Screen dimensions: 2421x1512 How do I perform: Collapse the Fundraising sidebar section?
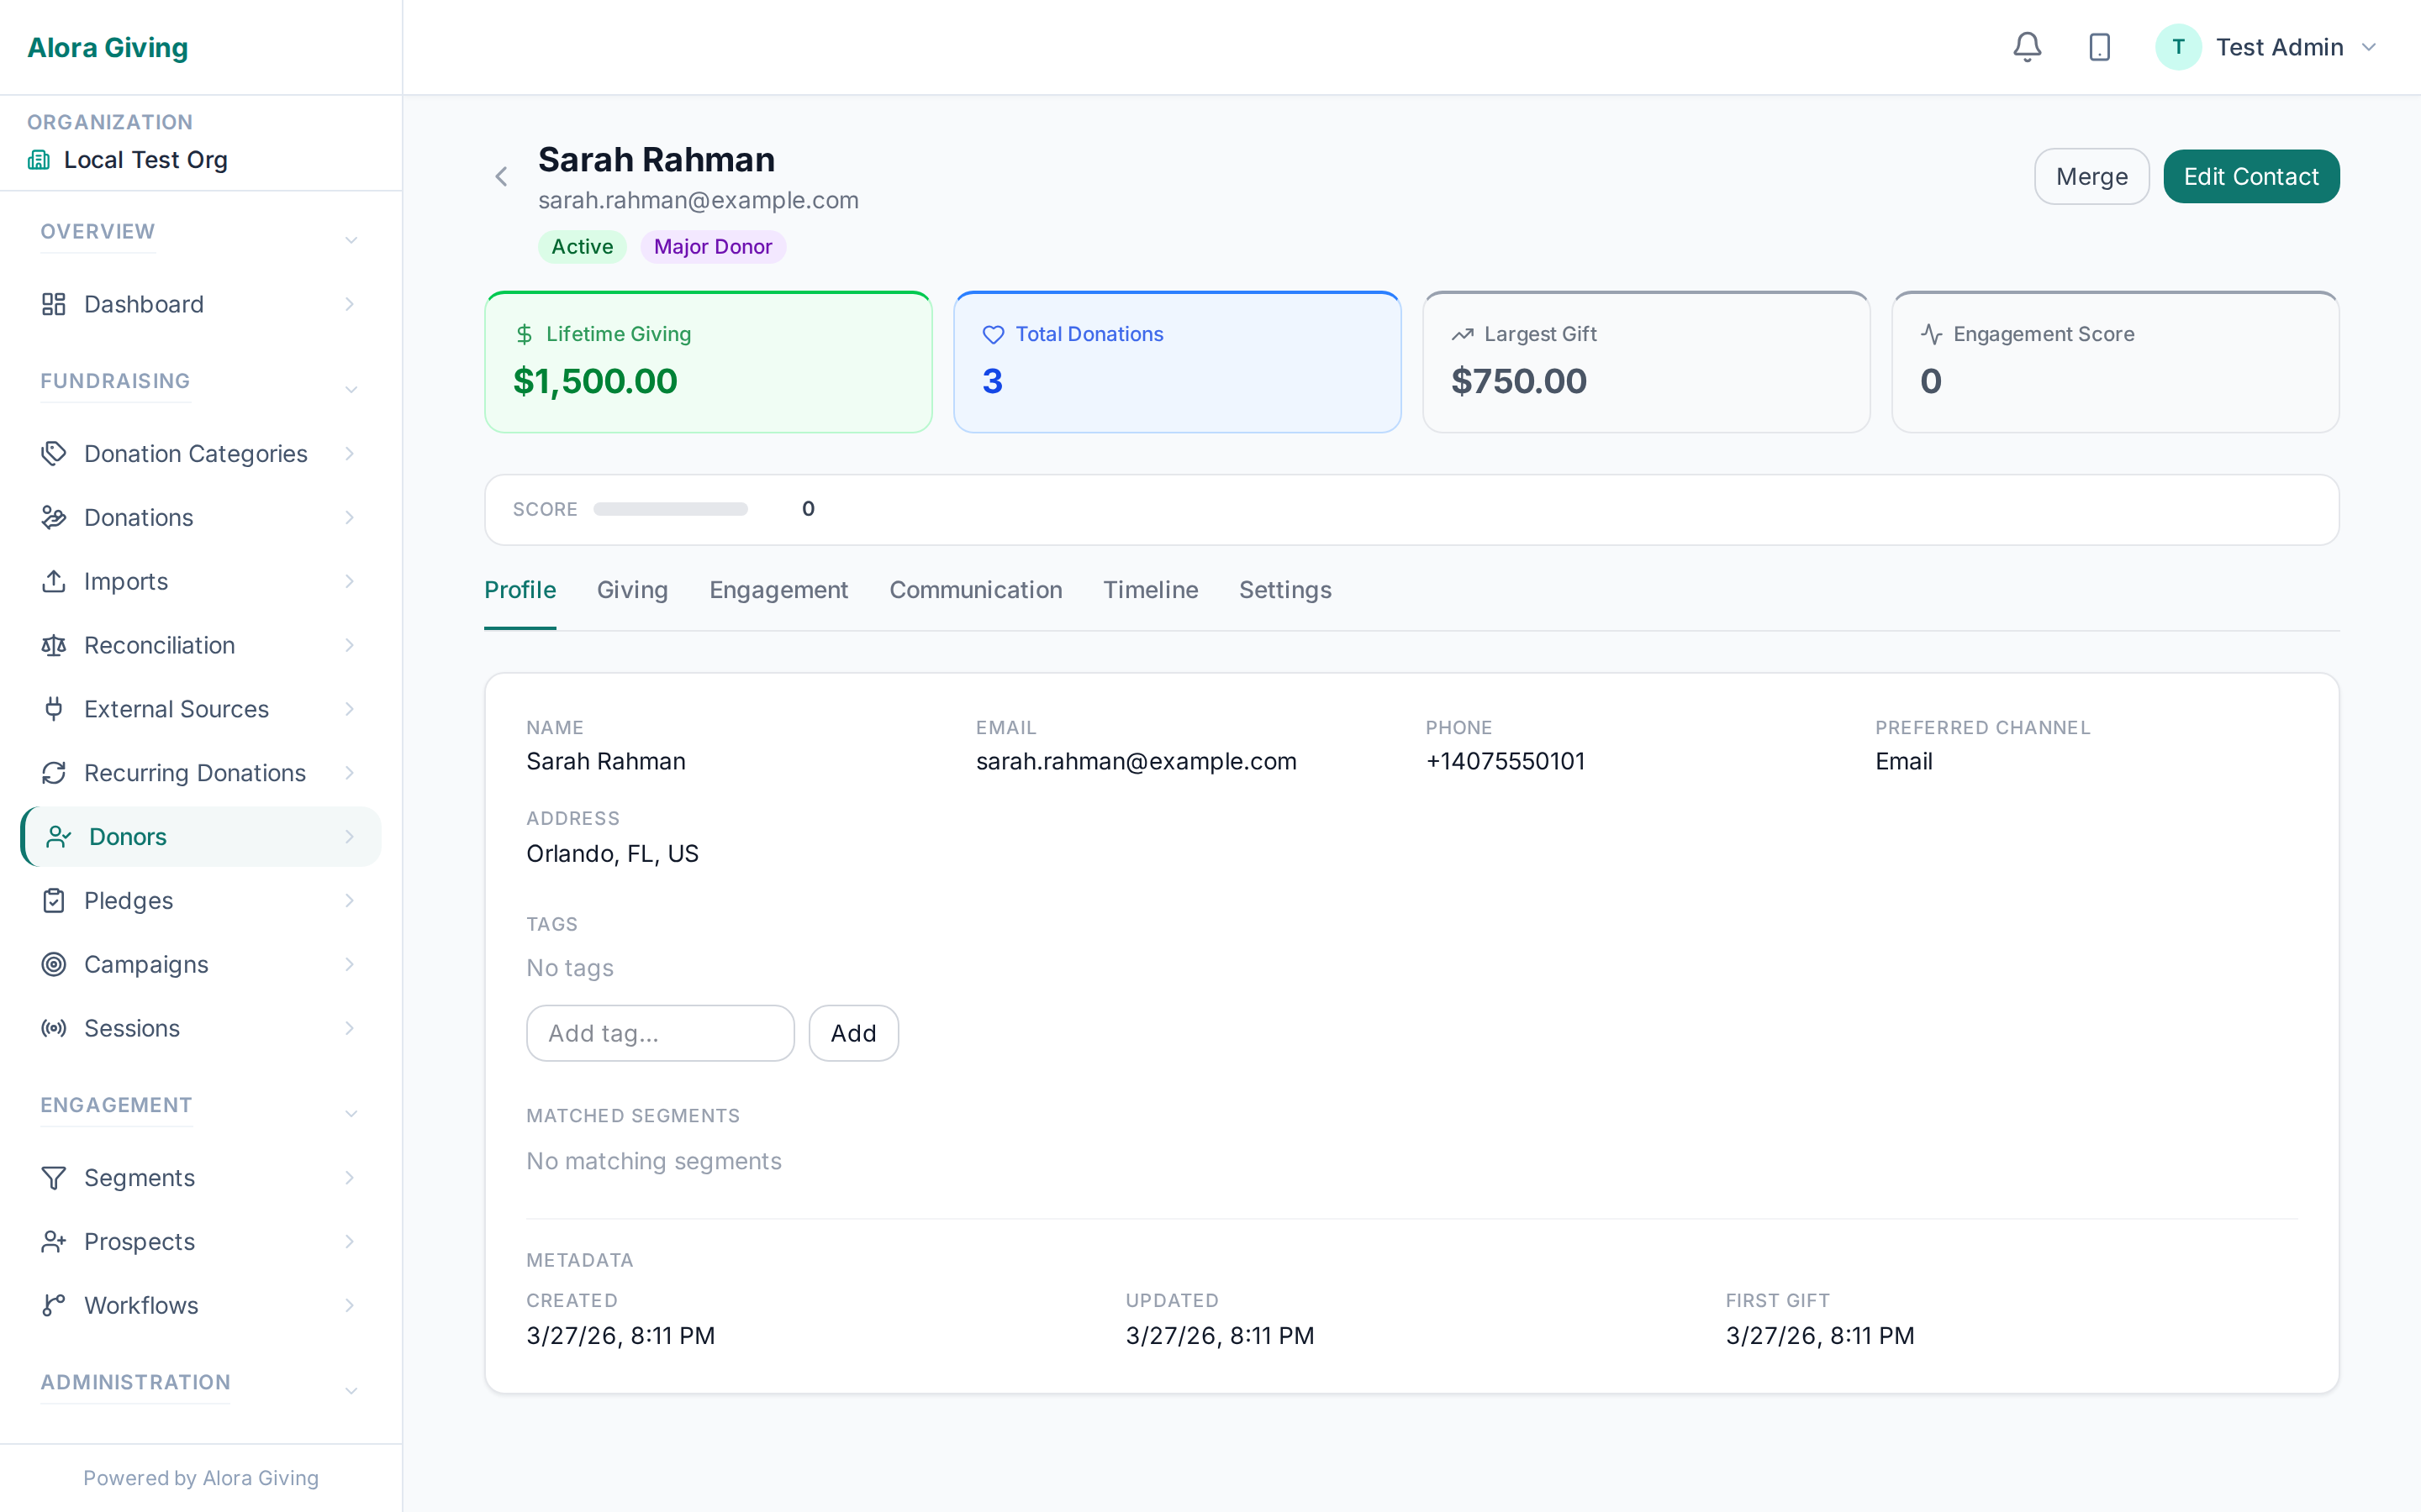(x=351, y=390)
